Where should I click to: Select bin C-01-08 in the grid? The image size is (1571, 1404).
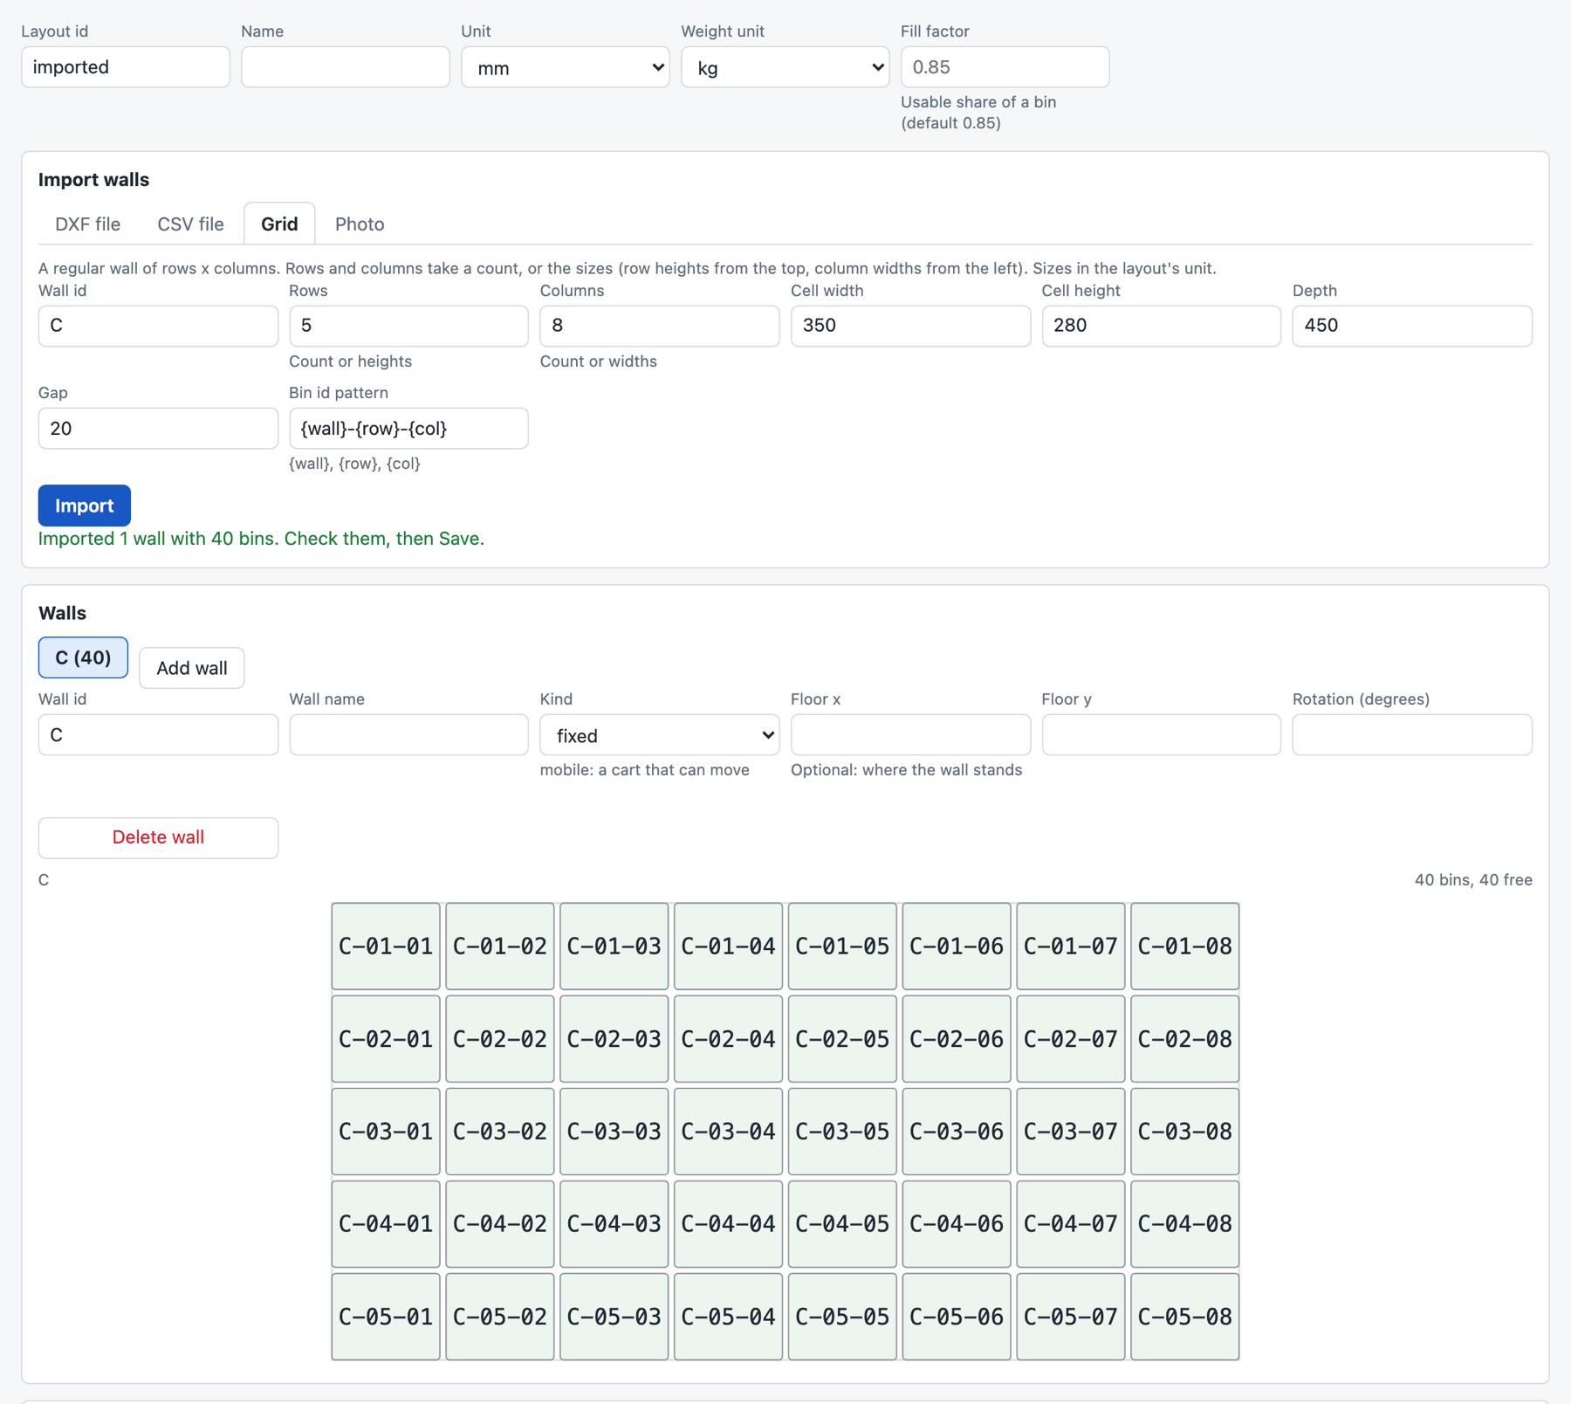pyautogui.click(x=1185, y=946)
